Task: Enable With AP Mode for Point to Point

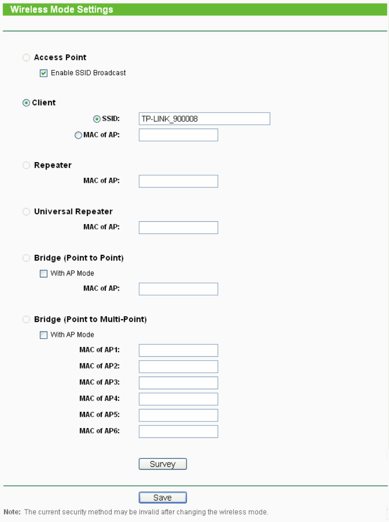Action: [44, 274]
